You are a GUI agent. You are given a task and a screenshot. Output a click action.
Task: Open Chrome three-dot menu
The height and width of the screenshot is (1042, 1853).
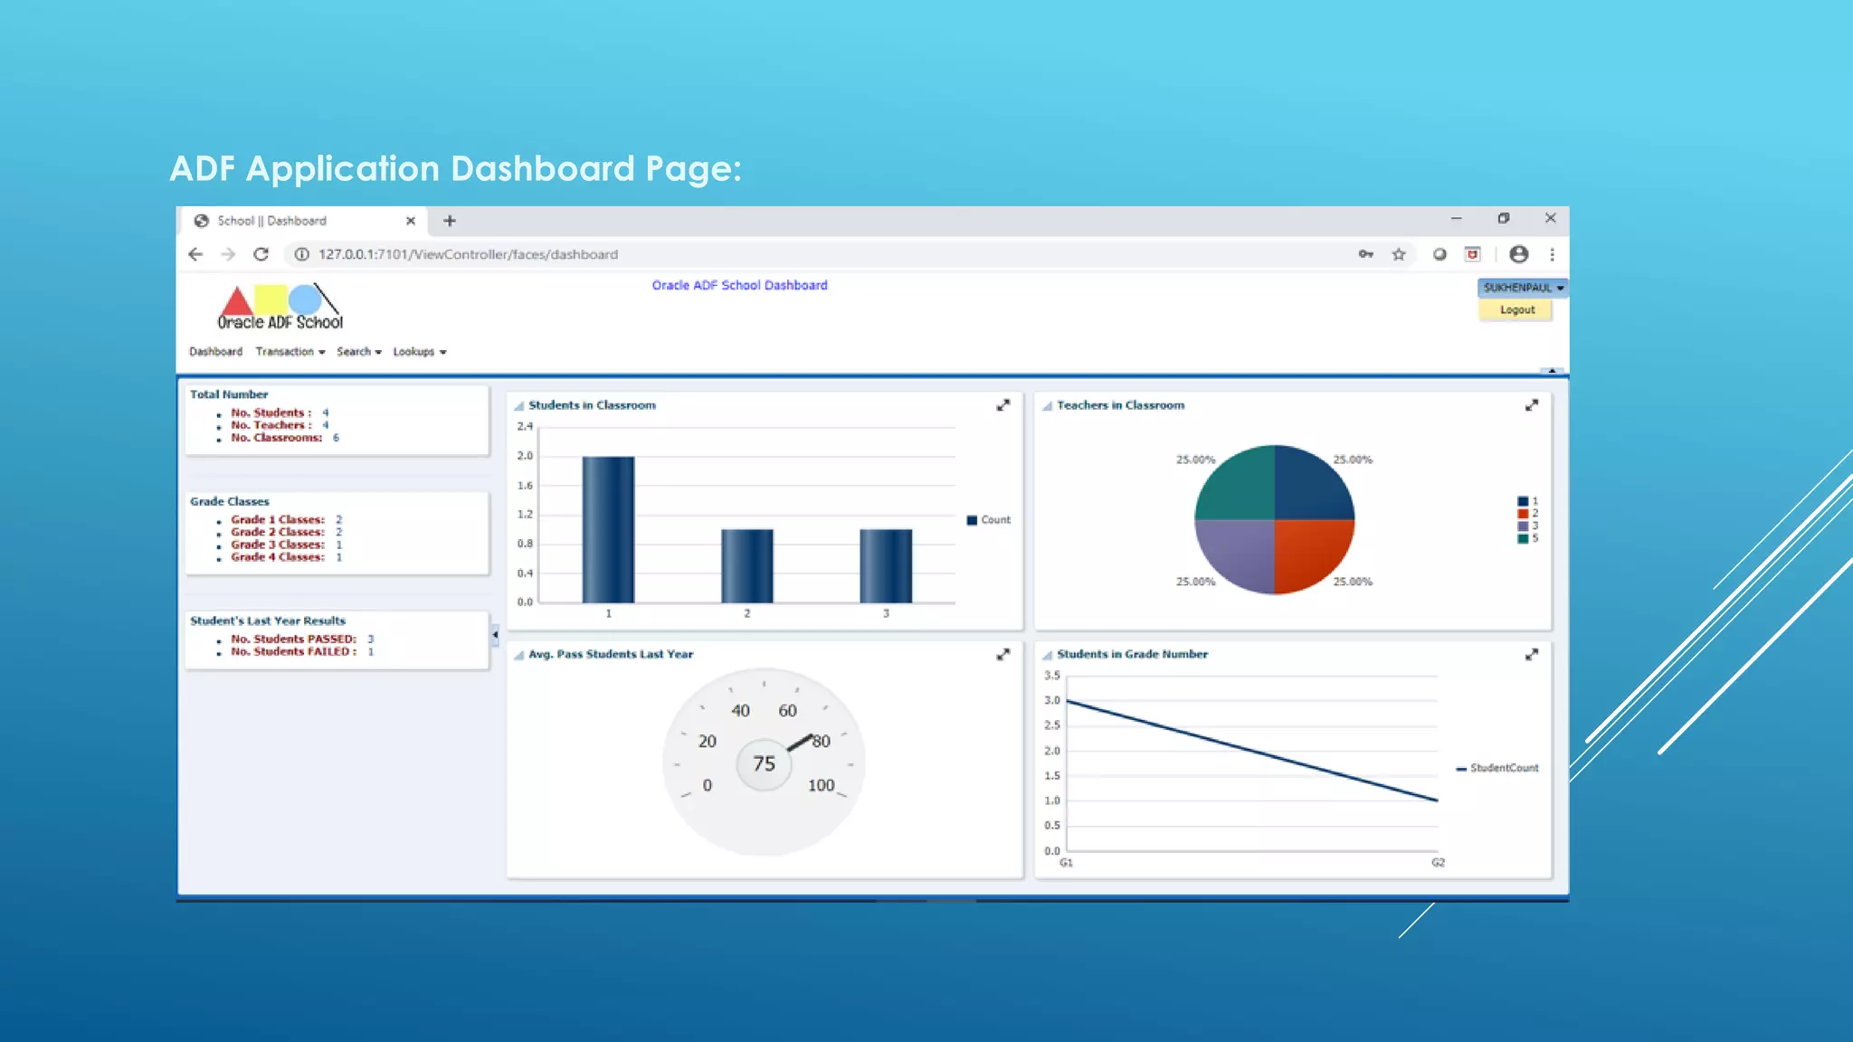tap(1552, 254)
